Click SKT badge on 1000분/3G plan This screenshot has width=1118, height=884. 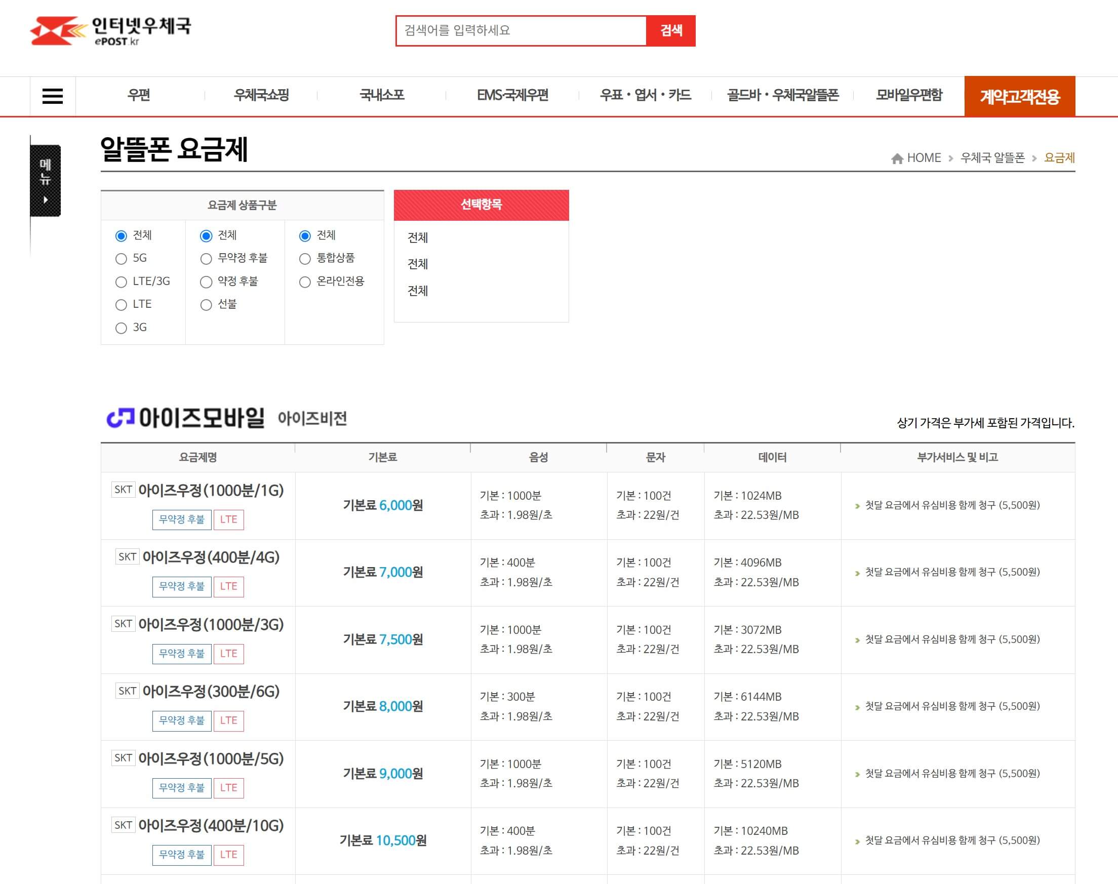pyautogui.click(x=123, y=624)
